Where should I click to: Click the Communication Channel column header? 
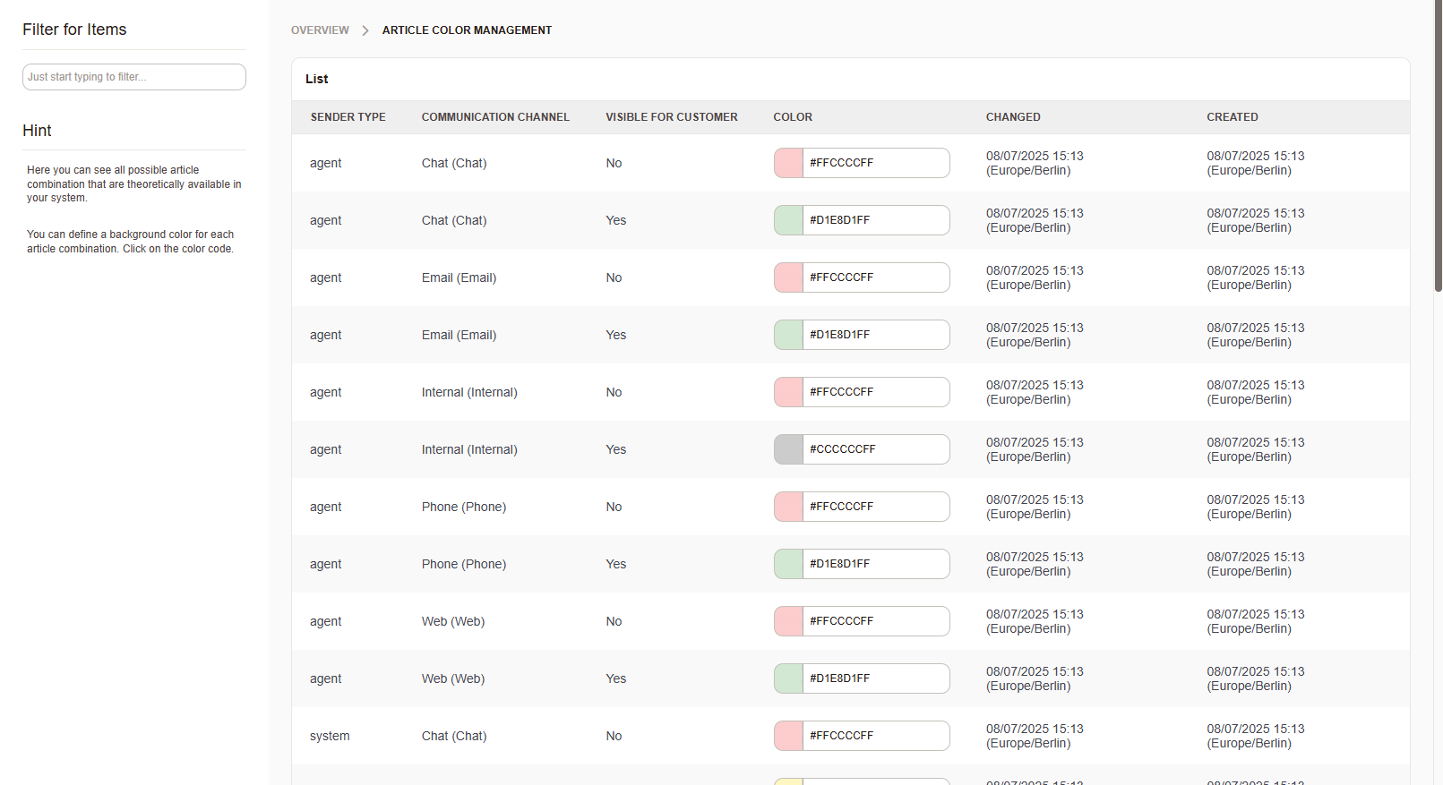[495, 117]
